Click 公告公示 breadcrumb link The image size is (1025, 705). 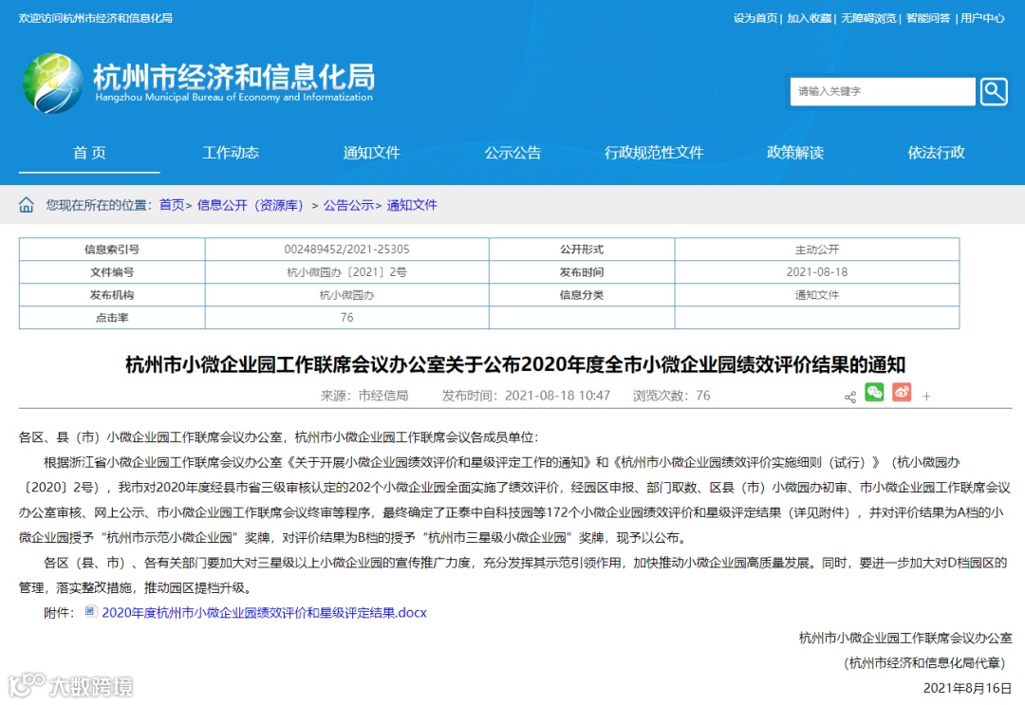pyautogui.click(x=348, y=205)
